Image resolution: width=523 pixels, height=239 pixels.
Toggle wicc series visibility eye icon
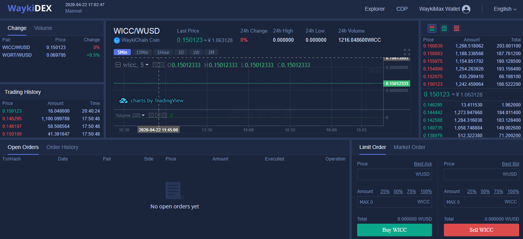pos(155,65)
